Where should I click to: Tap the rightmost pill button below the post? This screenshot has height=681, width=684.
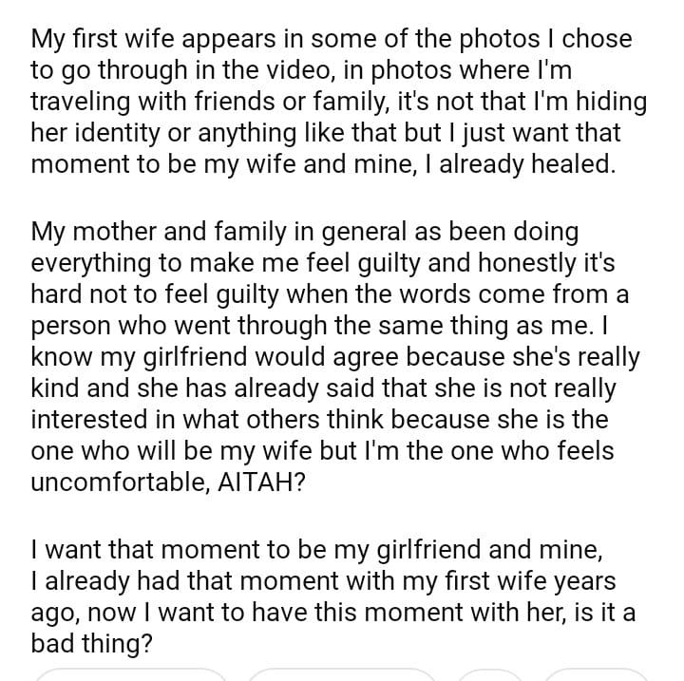(594, 675)
